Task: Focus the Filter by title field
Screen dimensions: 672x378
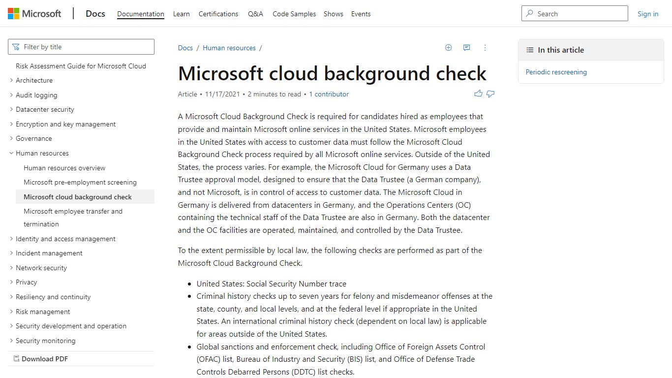Action: click(81, 47)
